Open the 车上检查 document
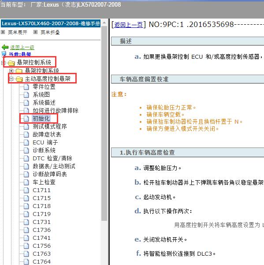Viewport: 264px width, 265px height. pos(44,182)
